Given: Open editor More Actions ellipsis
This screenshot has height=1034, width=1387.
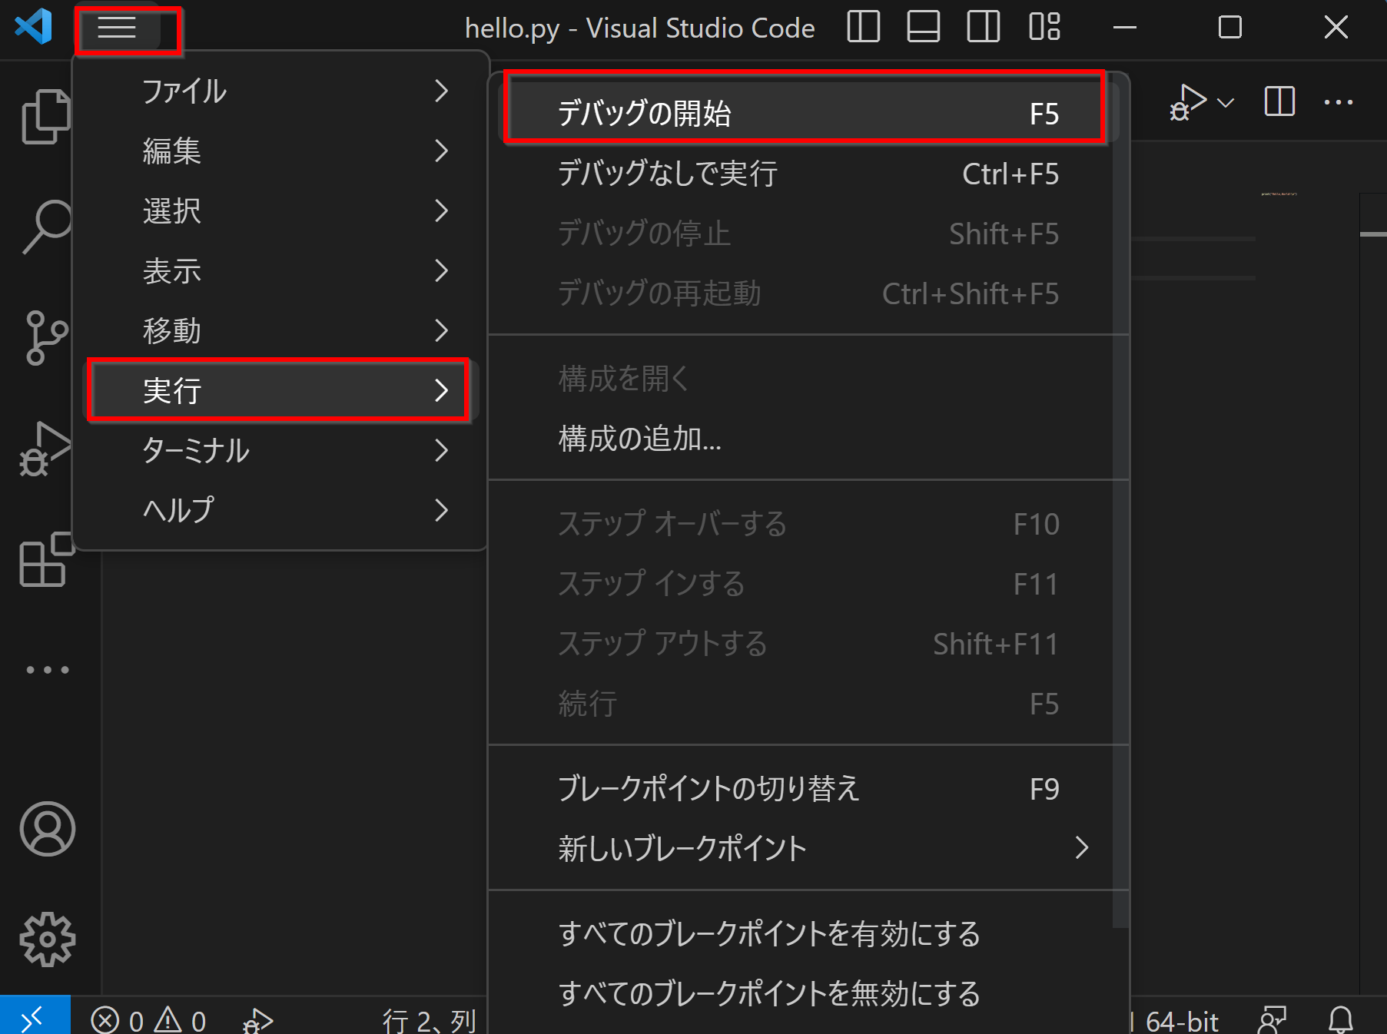Looking at the screenshot, I should click(1339, 101).
